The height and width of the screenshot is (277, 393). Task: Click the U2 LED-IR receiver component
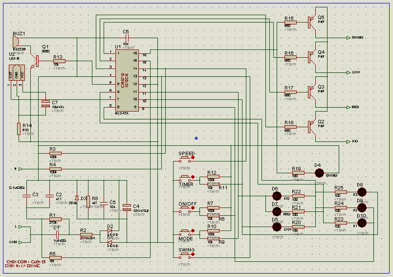pyautogui.click(x=17, y=72)
